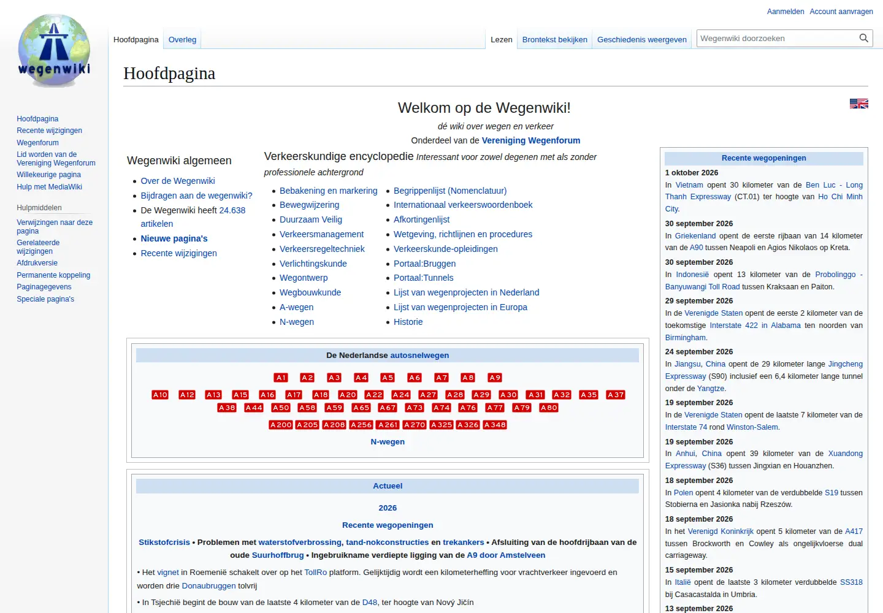
Task: Open the Interstate 422 in Alabama link
Action: [x=755, y=326]
